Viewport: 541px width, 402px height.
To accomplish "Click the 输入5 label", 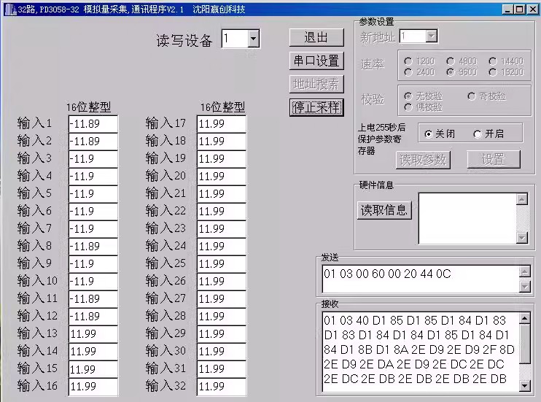I will coord(34,193).
